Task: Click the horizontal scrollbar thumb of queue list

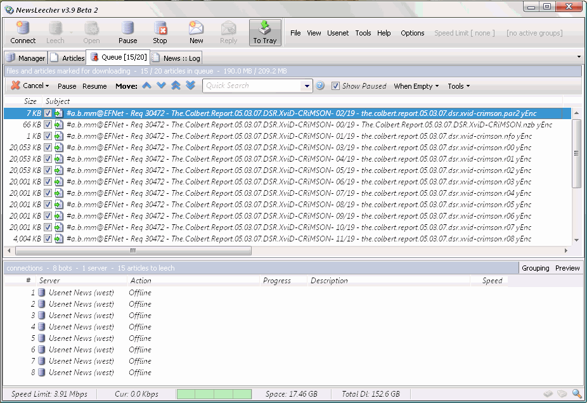Action: tap(133, 250)
